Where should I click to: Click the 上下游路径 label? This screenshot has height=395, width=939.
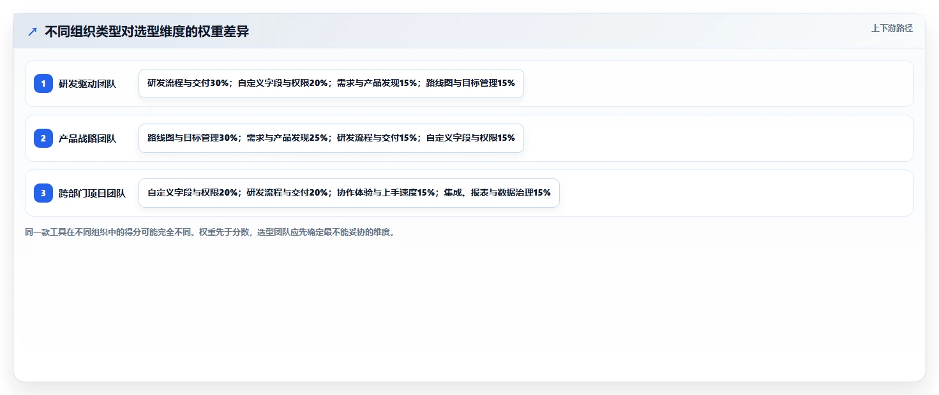coord(892,28)
